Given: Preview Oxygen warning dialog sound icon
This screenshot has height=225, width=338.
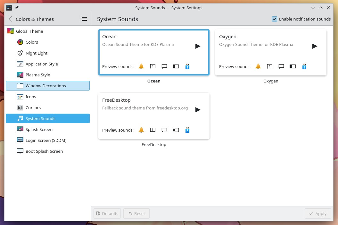Looking at the screenshot, I should [270, 66].
